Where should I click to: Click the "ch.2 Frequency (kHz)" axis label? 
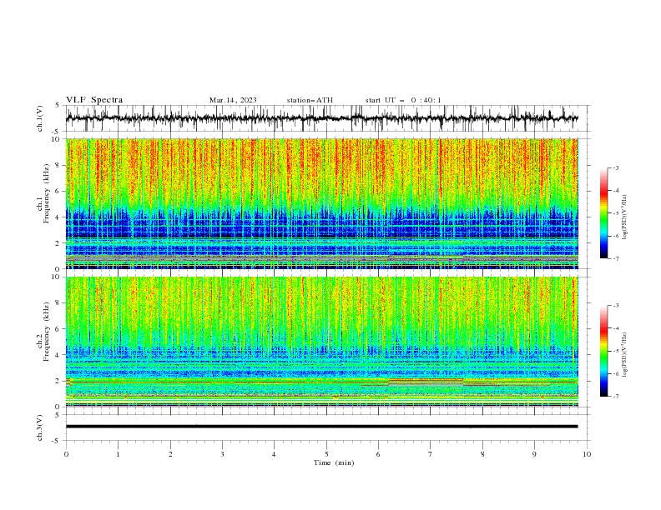43,331
